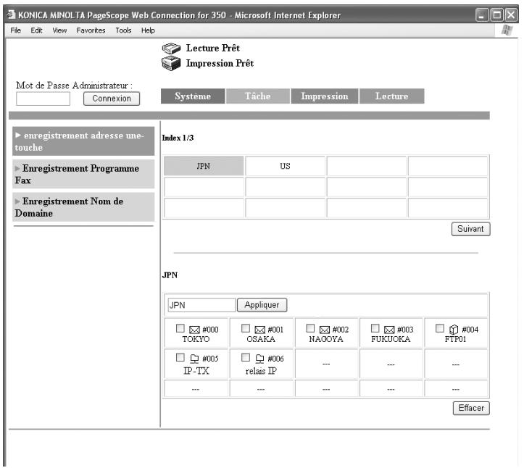Click the Windows flag logo in menu bar
The image size is (524, 468).
point(507,30)
